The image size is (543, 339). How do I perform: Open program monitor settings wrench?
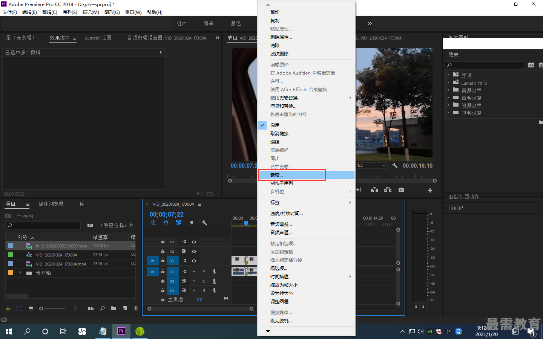[x=395, y=165]
